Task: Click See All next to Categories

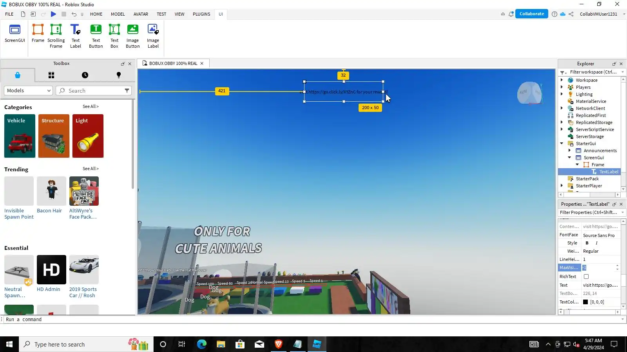Action: pyautogui.click(x=91, y=106)
